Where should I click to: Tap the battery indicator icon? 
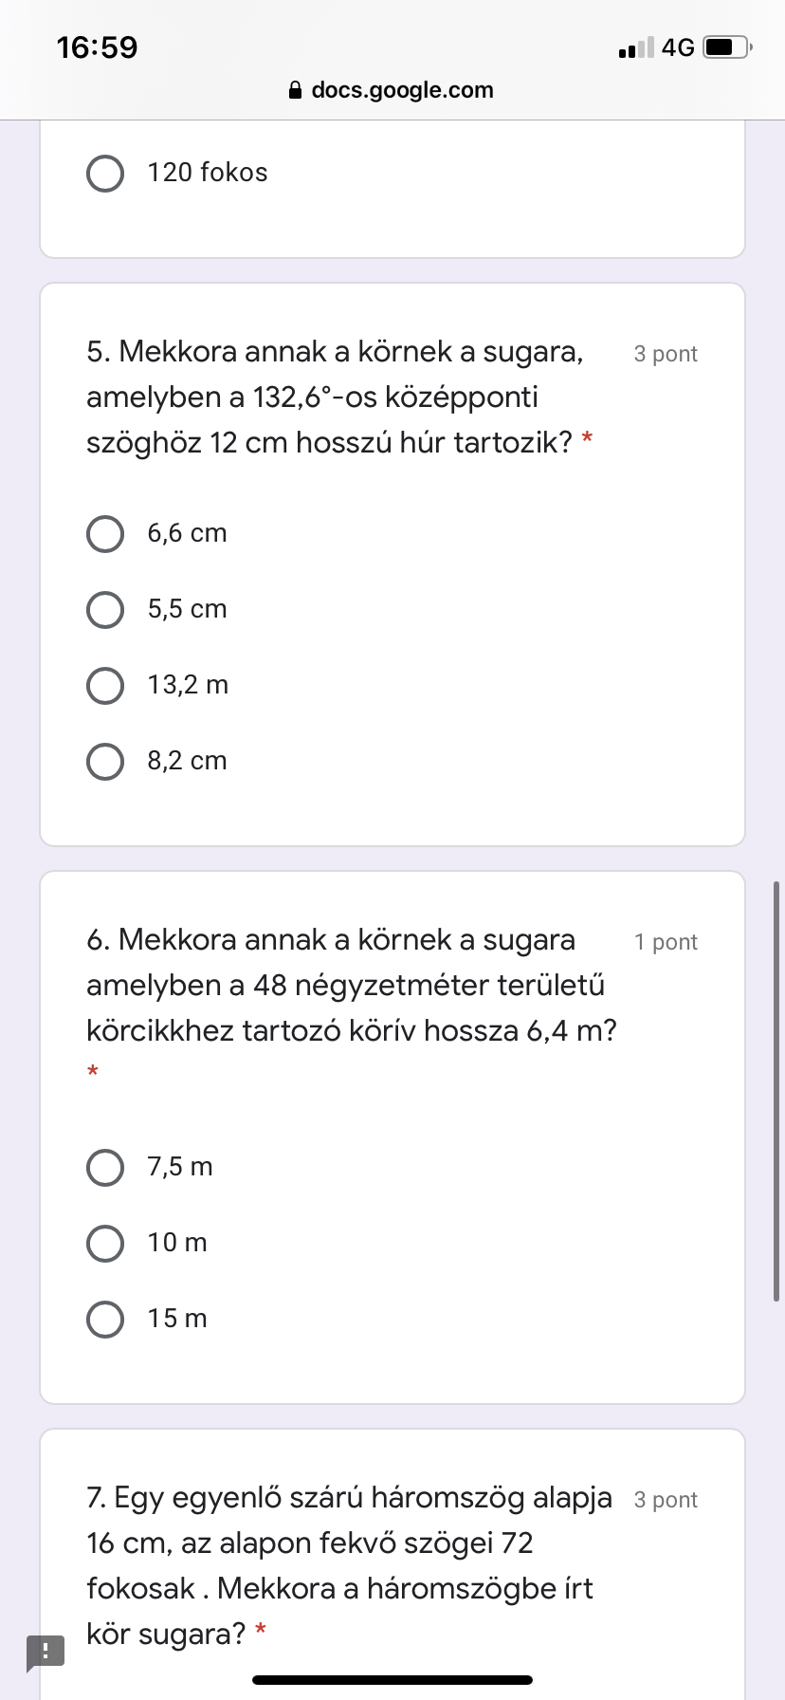(x=727, y=47)
